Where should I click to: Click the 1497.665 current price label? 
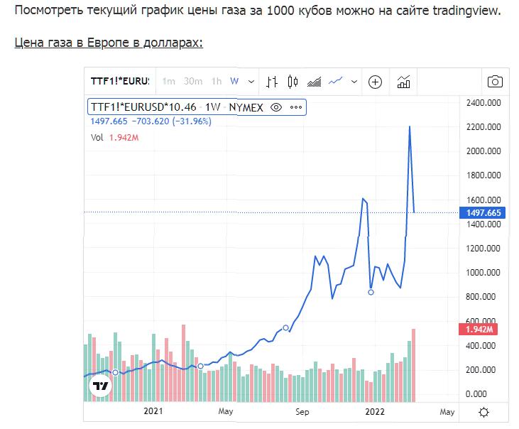[x=482, y=212]
